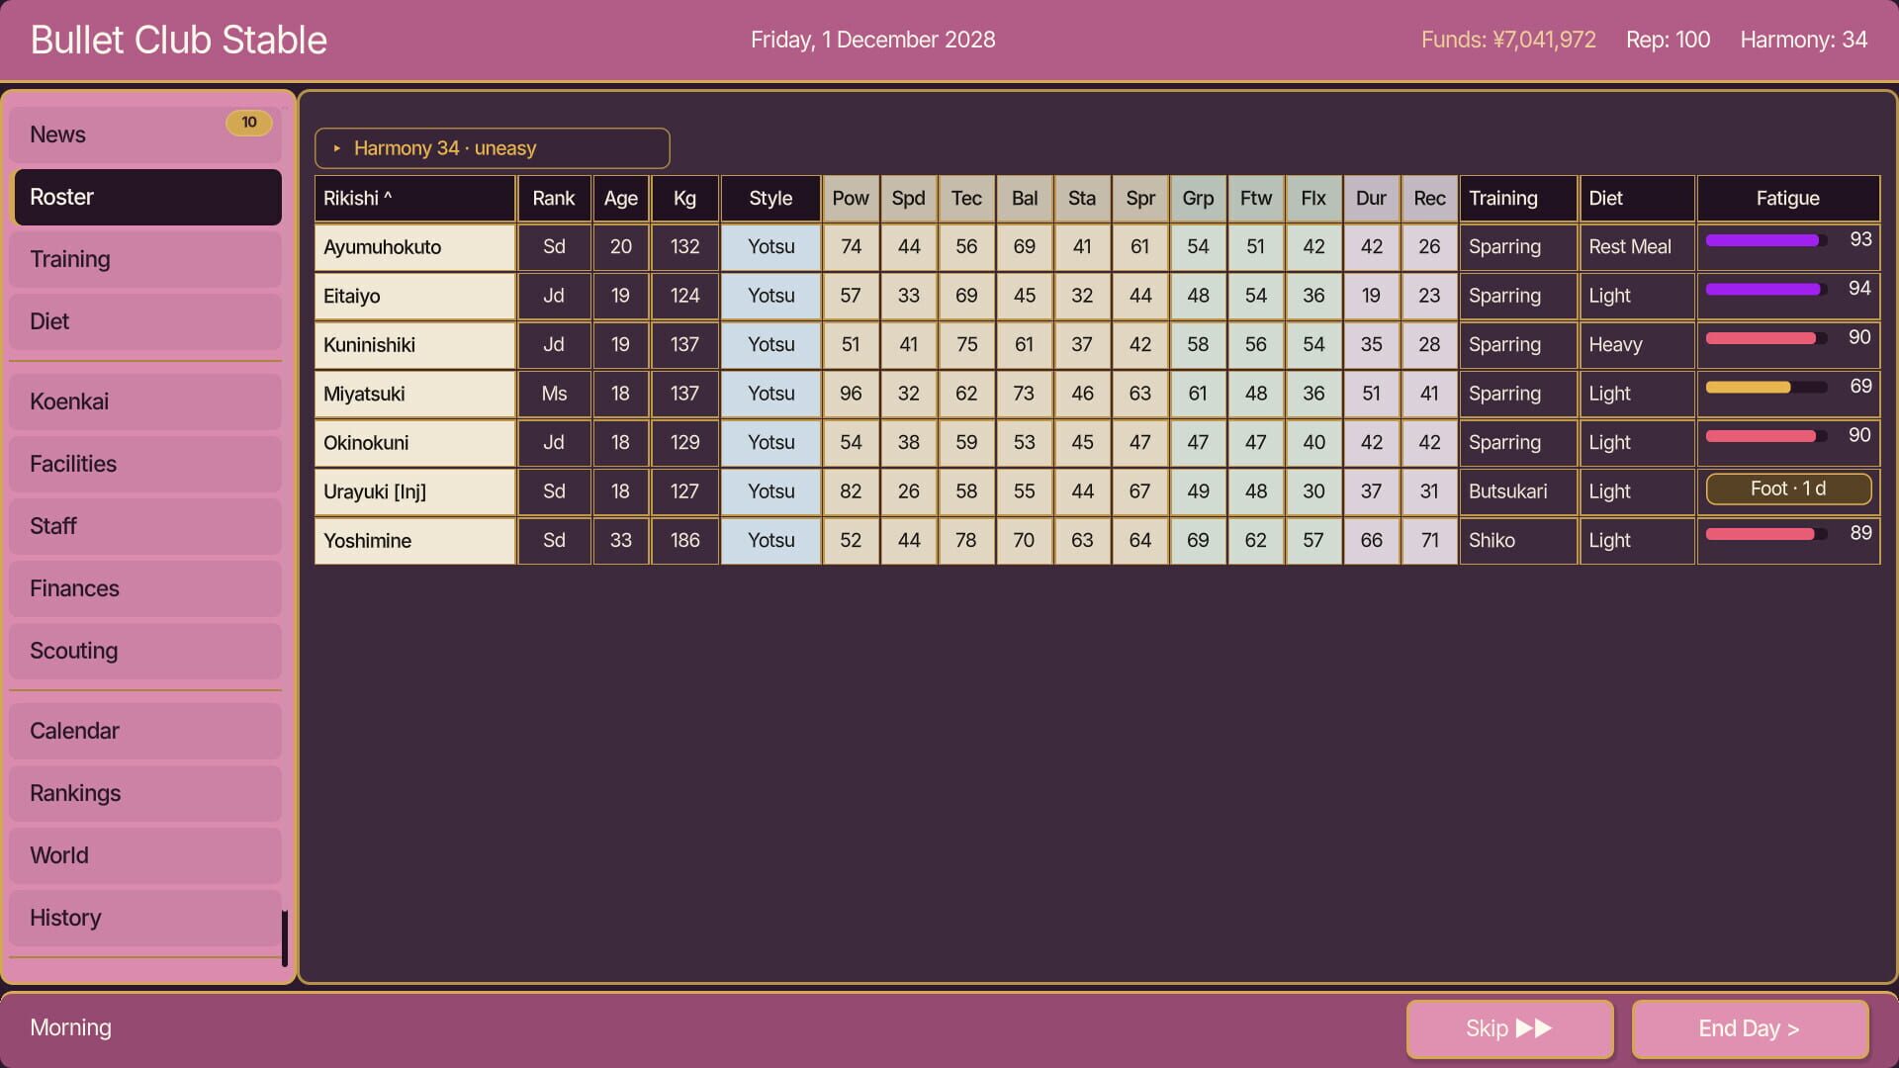This screenshot has height=1068, width=1899.
Task: Click the Skip fast-forward arrows button
Action: 1509,1028
